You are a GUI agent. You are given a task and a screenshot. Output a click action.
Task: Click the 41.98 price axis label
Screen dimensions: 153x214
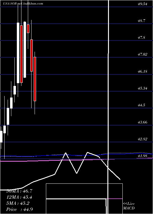(143, 156)
